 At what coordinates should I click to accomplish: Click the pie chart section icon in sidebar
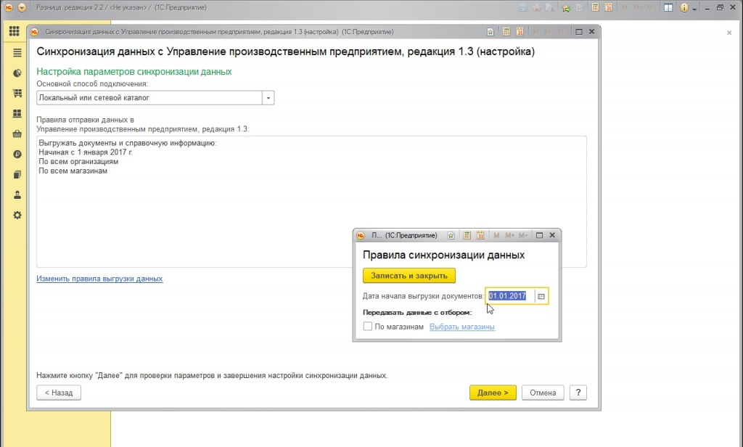[17, 73]
